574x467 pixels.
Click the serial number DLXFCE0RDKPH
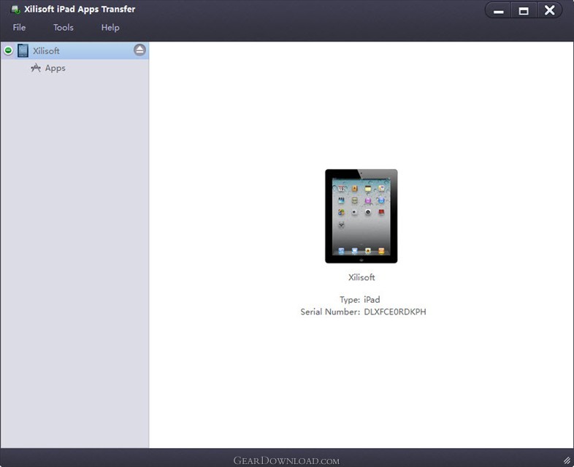point(395,312)
